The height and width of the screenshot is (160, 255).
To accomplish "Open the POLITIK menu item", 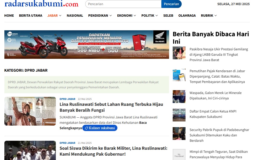I will pos(148,16).
